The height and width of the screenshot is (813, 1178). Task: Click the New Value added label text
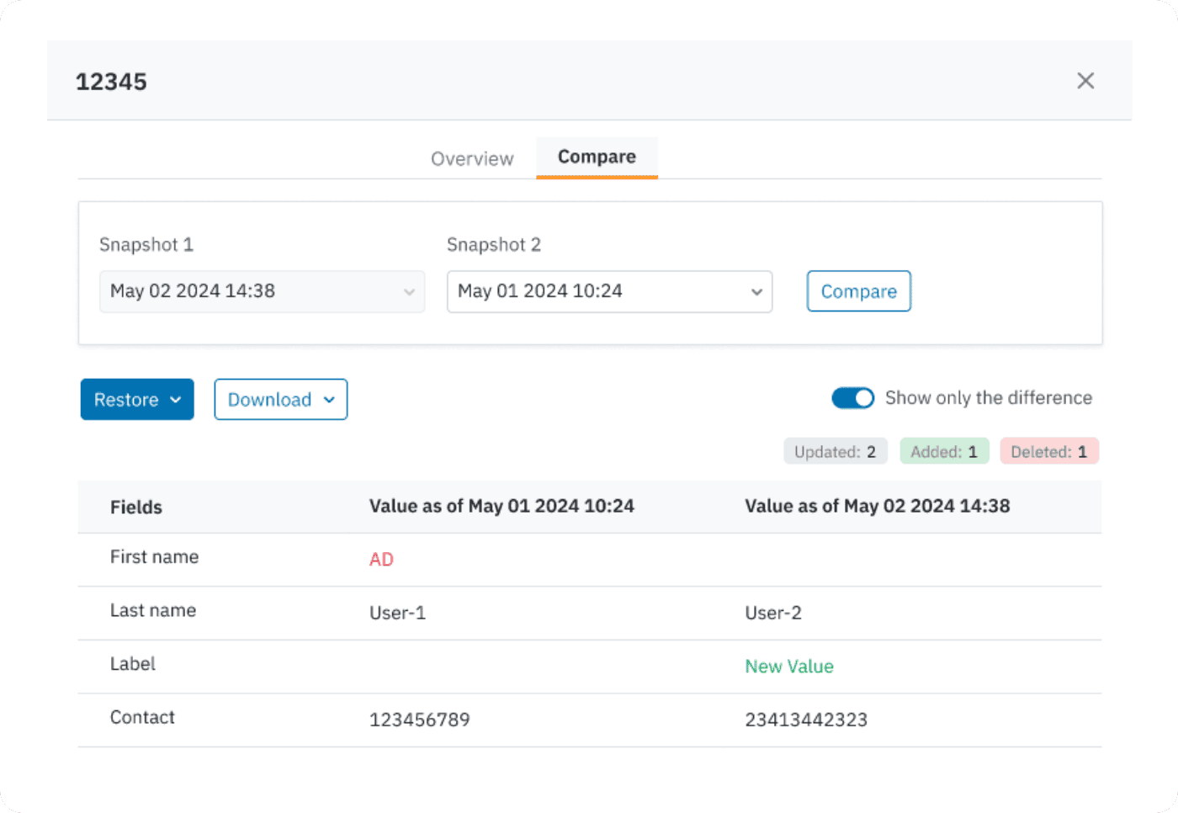tap(788, 667)
